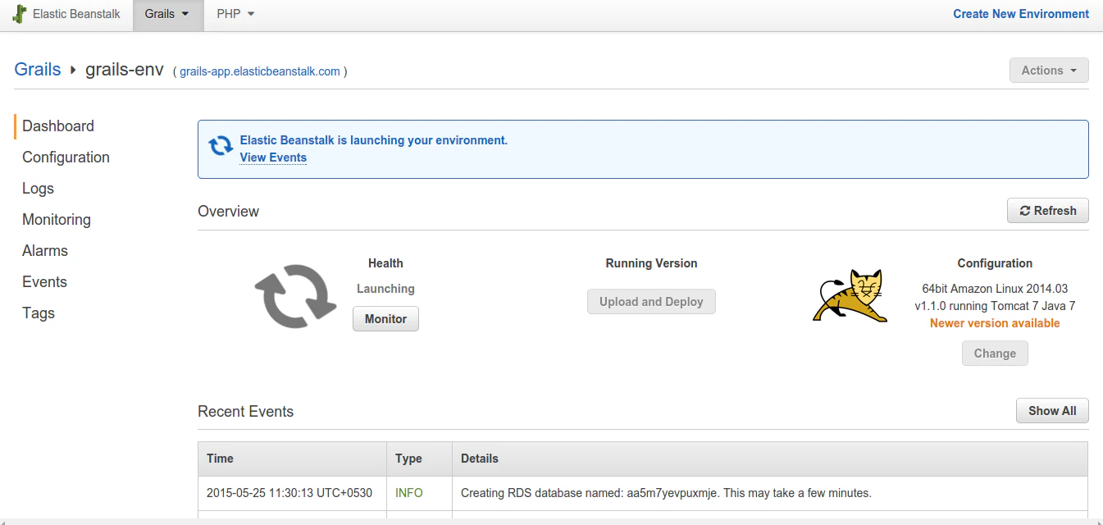Click the Tomcat cat icon

(x=849, y=296)
